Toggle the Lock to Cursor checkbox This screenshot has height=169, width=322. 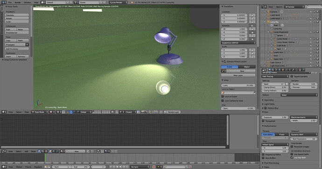coord(223,96)
